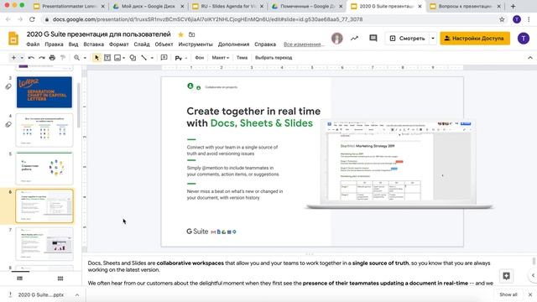Image resolution: width=537 pixels, height=302 pixels.
Task: Click the collaborator avatar photo
Action: coord(337,39)
